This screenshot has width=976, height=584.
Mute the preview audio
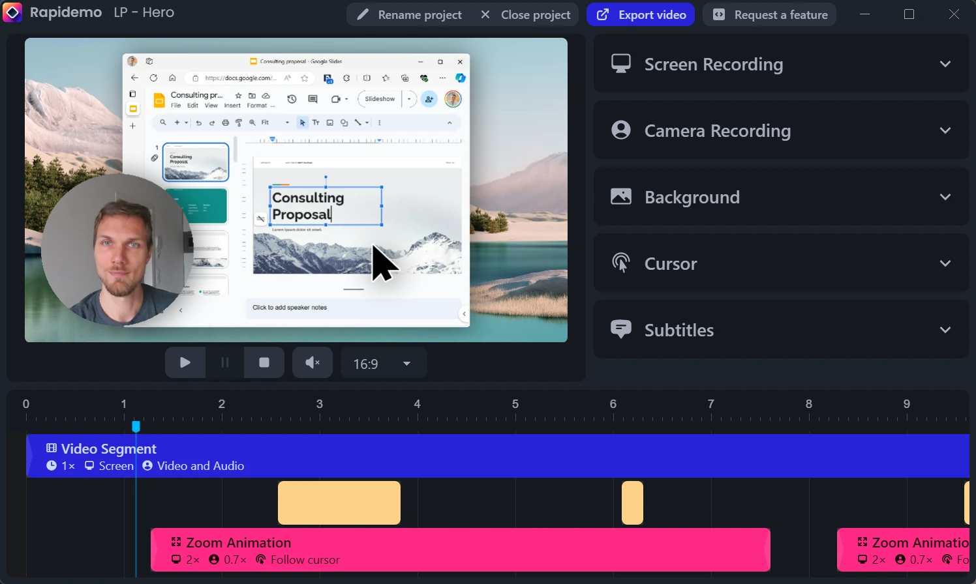(312, 362)
